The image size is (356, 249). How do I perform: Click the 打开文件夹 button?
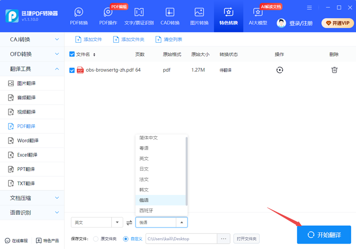click(247, 239)
